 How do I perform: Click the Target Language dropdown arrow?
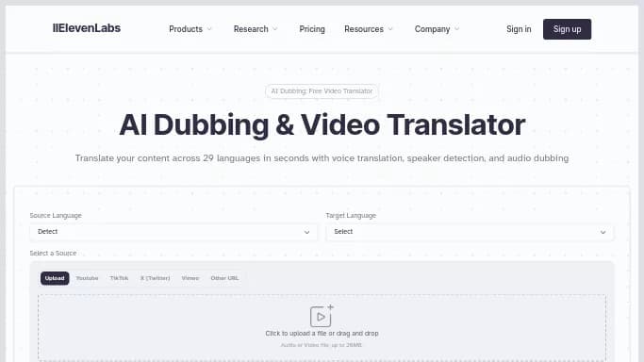pos(603,232)
